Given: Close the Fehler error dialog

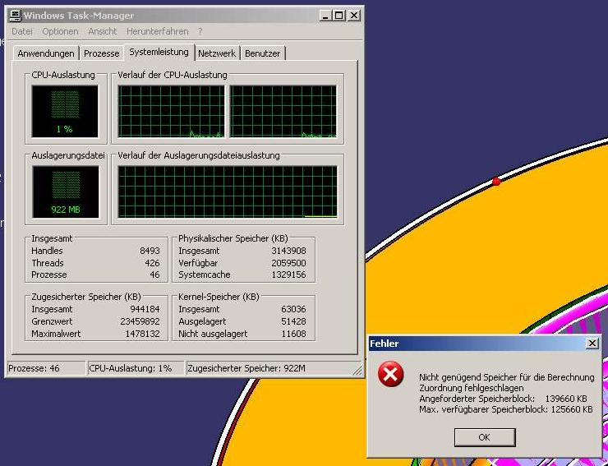Looking at the screenshot, I should tap(592, 344).
